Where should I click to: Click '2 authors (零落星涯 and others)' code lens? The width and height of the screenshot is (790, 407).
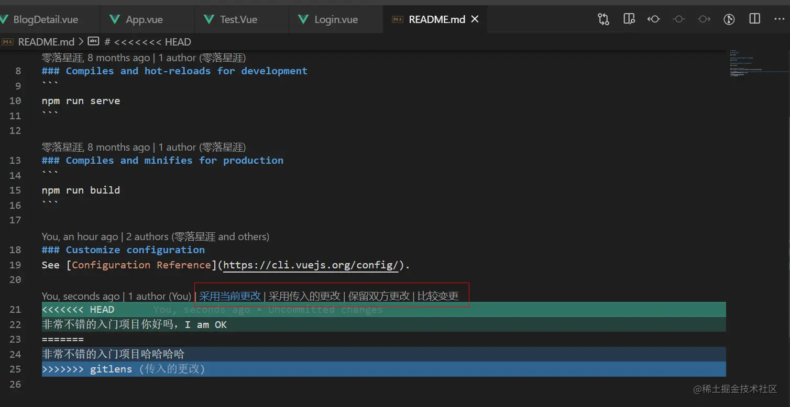pos(198,237)
